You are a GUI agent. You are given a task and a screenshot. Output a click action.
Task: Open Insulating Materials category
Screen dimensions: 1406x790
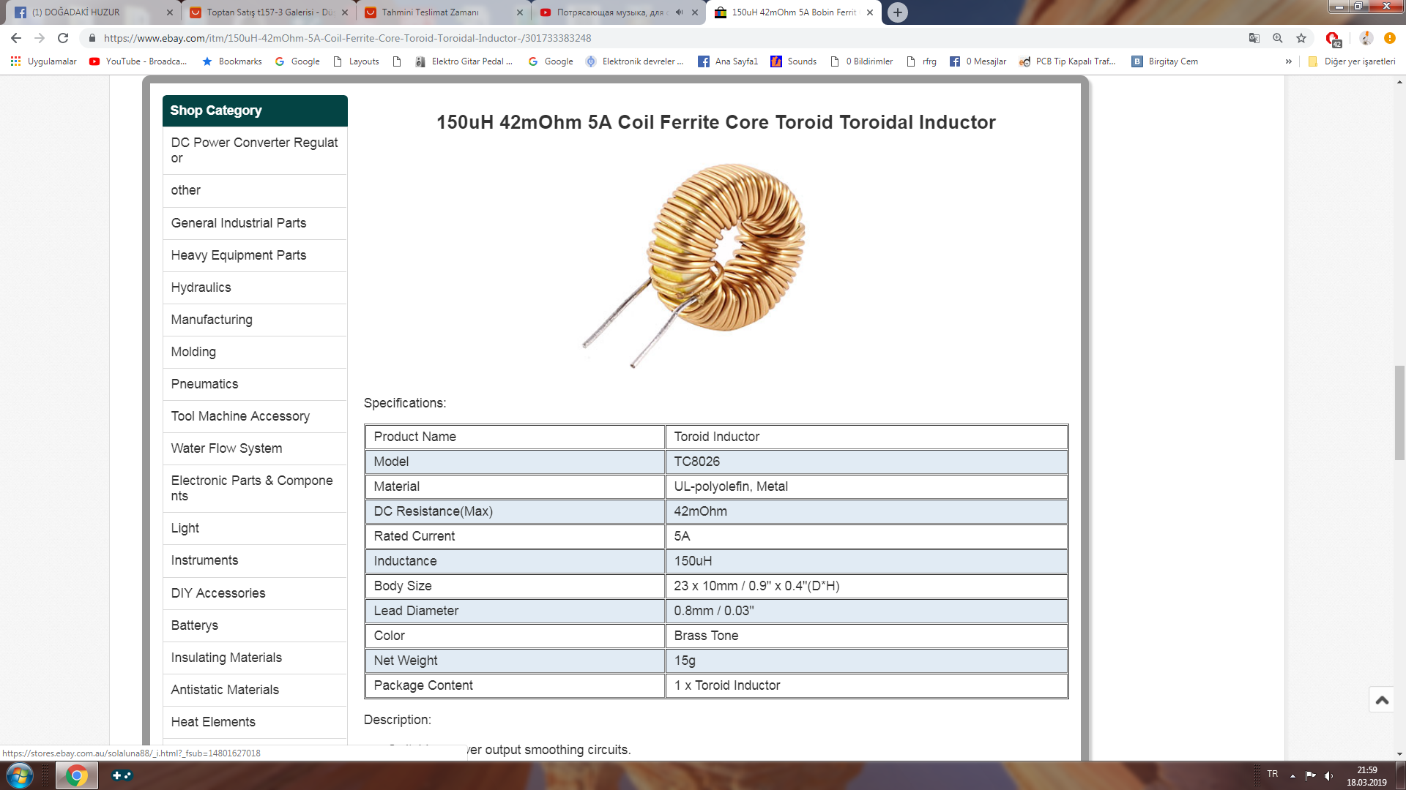(x=255, y=658)
